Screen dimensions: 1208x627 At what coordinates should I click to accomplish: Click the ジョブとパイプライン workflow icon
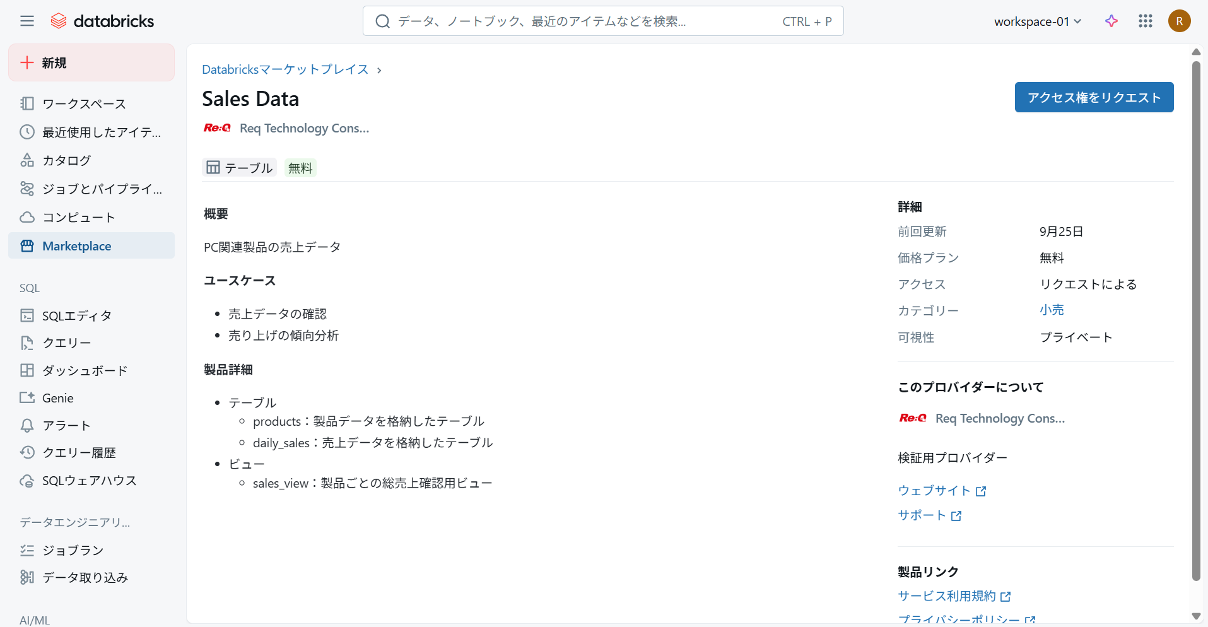click(27, 189)
